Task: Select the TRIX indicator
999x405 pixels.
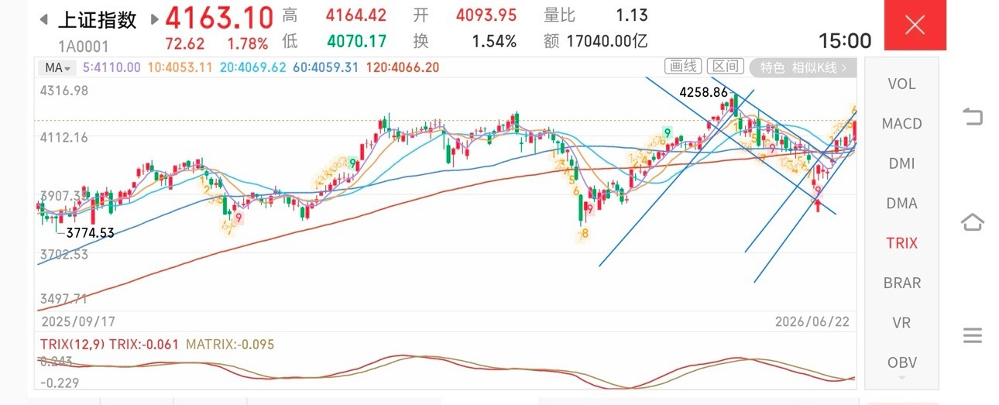Action: 901,243
